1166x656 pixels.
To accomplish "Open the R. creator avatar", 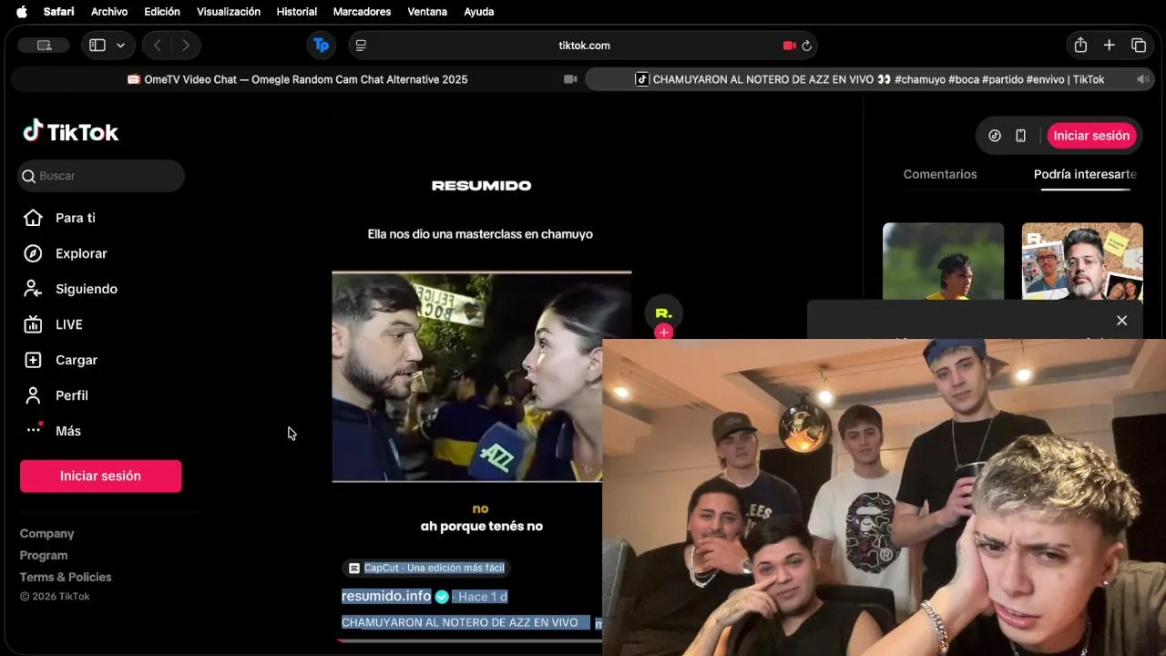I will (x=663, y=313).
